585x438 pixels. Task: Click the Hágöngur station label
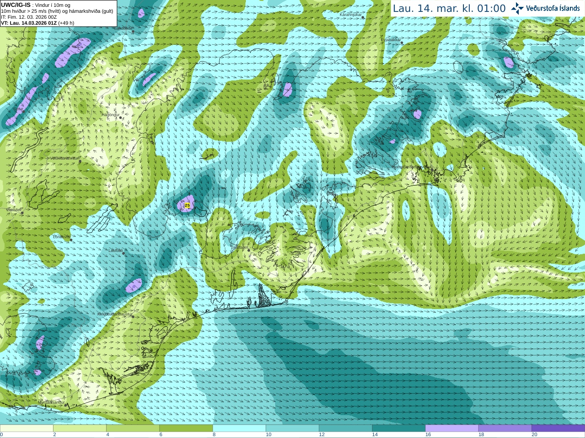[110, 115]
